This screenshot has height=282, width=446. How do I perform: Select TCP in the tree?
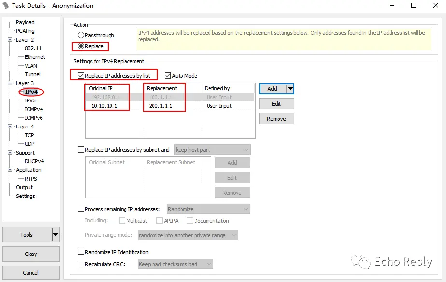coord(29,135)
